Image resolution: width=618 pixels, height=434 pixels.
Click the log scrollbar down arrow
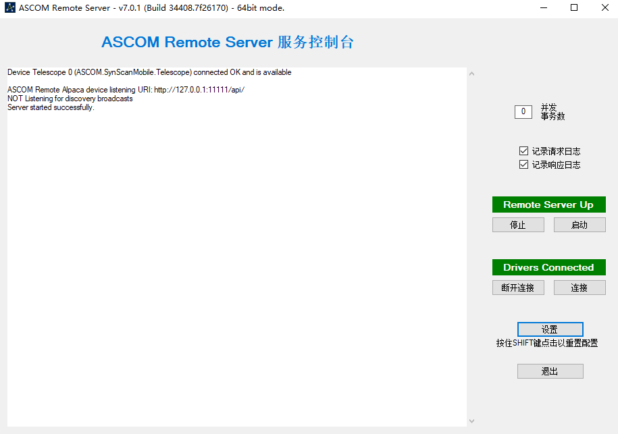[x=471, y=421]
